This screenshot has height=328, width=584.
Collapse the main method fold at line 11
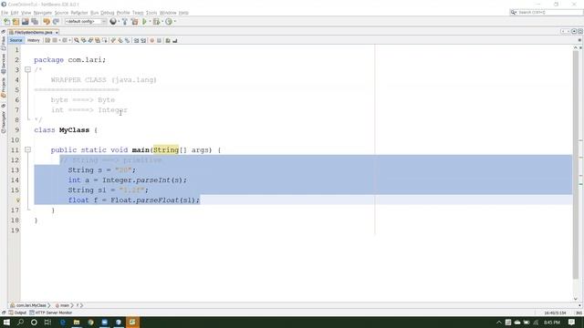[27, 149]
